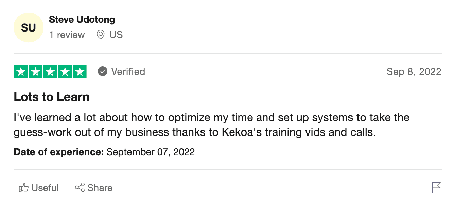The image size is (454, 206).
Task: Click the SU avatar circle
Action: tap(28, 27)
